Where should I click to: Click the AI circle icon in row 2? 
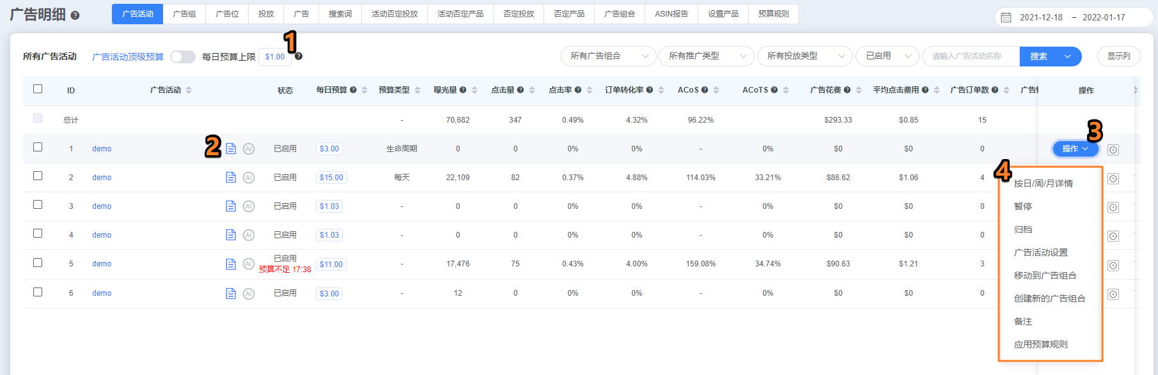[249, 178]
